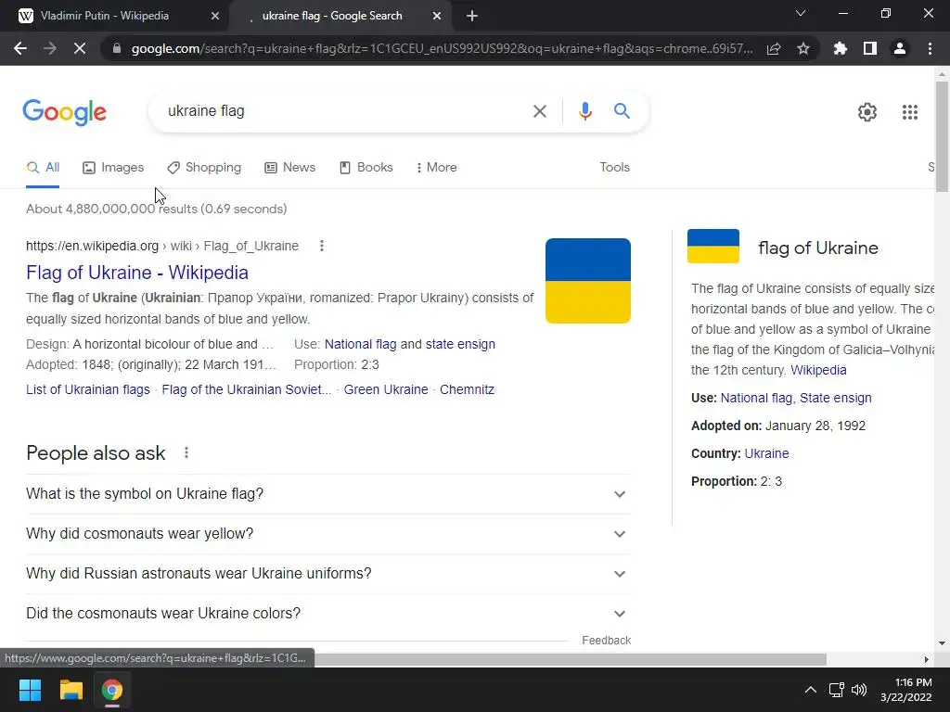Viewport: 950px width, 712px height.
Task: Open Google settings gear
Action: click(867, 112)
